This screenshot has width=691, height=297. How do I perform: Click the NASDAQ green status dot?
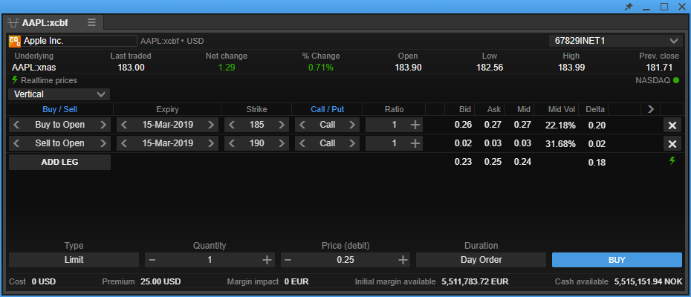676,81
